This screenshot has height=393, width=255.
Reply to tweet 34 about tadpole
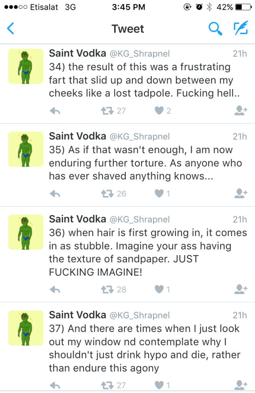[x=55, y=111]
